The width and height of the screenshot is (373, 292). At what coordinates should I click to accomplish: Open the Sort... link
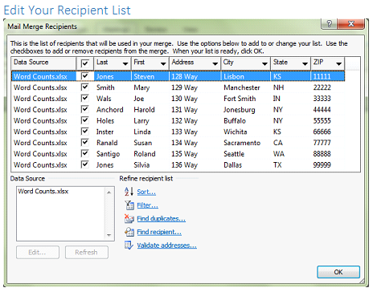click(146, 192)
